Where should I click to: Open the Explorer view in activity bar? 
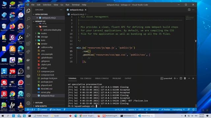pos(28,11)
